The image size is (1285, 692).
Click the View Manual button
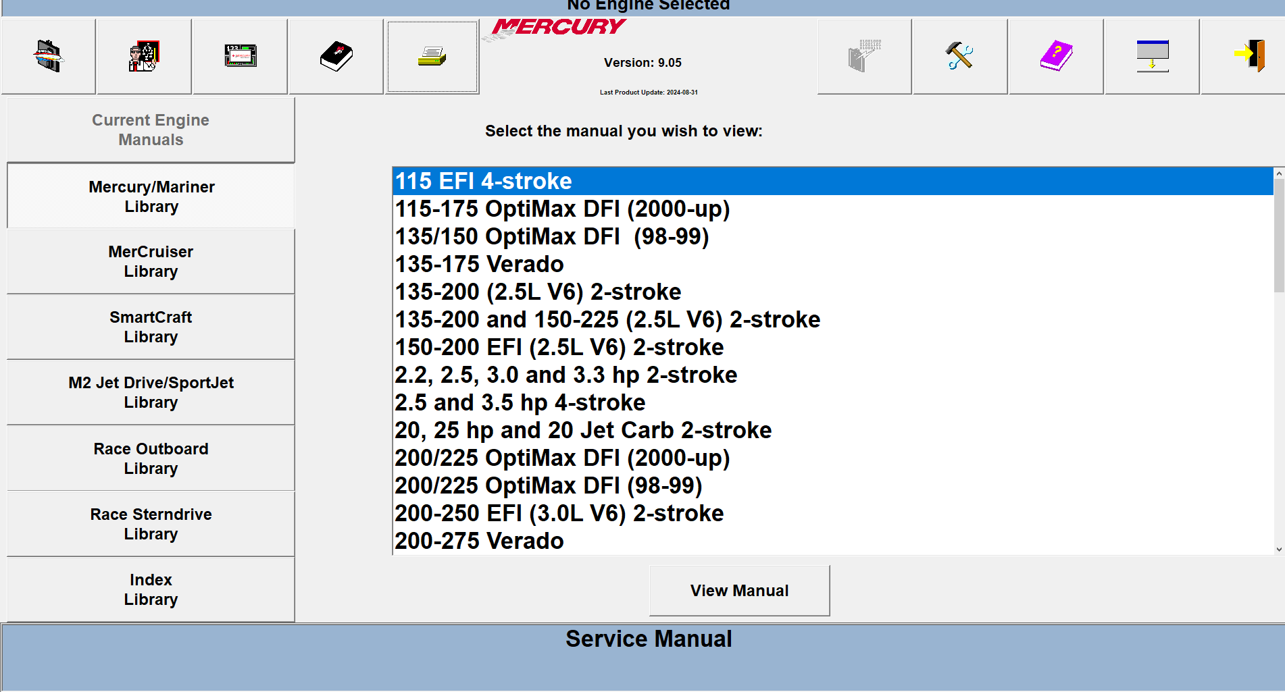pyautogui.click(x=739, y=591)
